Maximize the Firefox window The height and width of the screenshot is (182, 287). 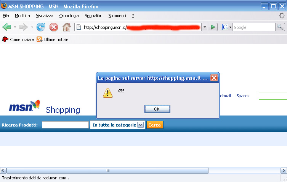(x=273, y=6)
